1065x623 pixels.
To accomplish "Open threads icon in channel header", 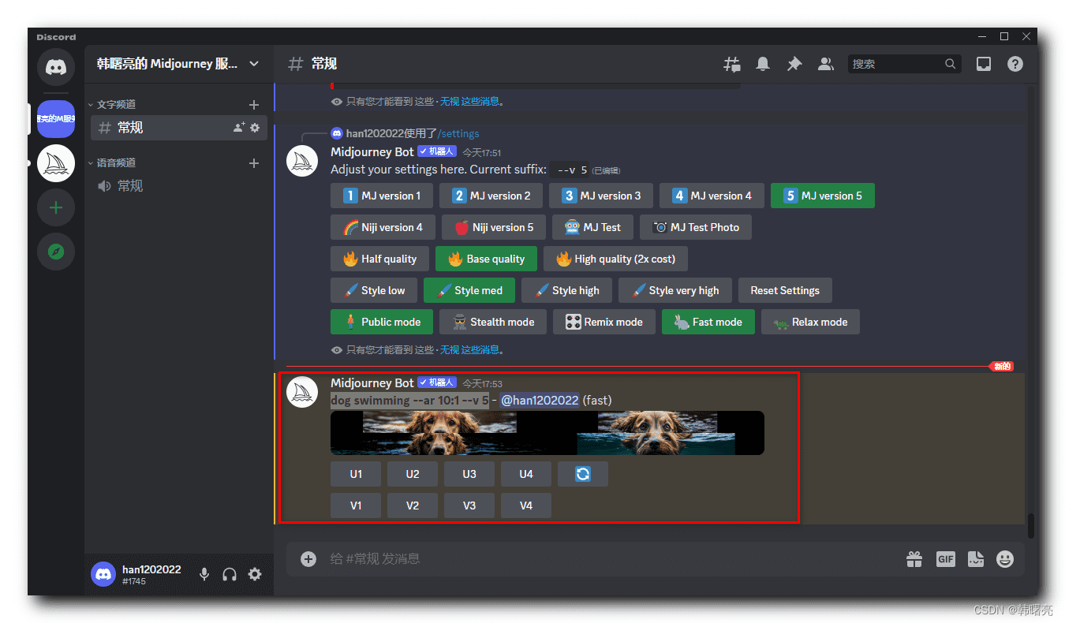I will pos(732,64).
